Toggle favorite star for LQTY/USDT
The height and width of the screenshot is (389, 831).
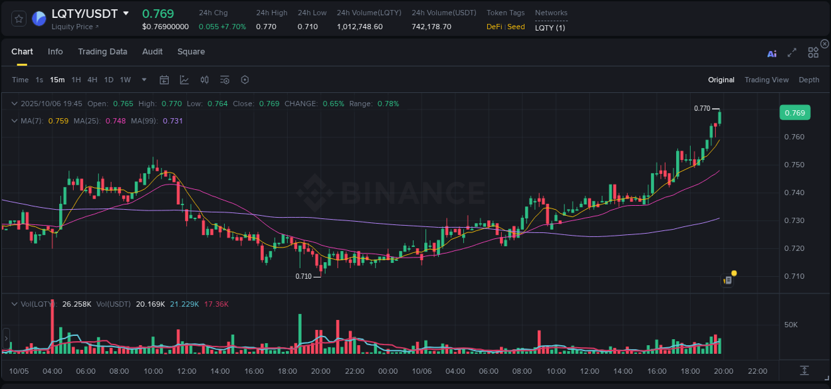pos(18,19)
